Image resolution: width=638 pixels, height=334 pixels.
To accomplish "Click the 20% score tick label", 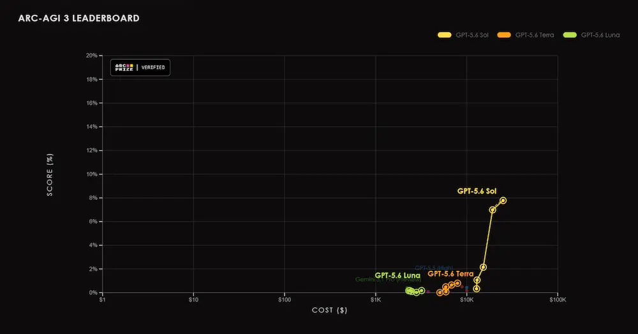I will tap(91, 56).
